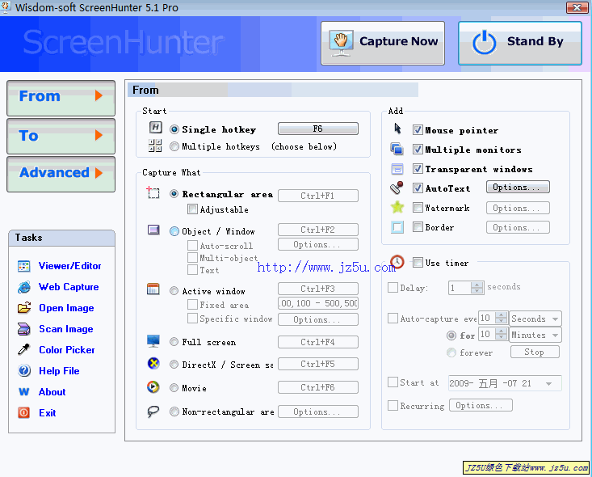Click the AutoText stamp icon
592x477 pixels.
tap(397, 188)
